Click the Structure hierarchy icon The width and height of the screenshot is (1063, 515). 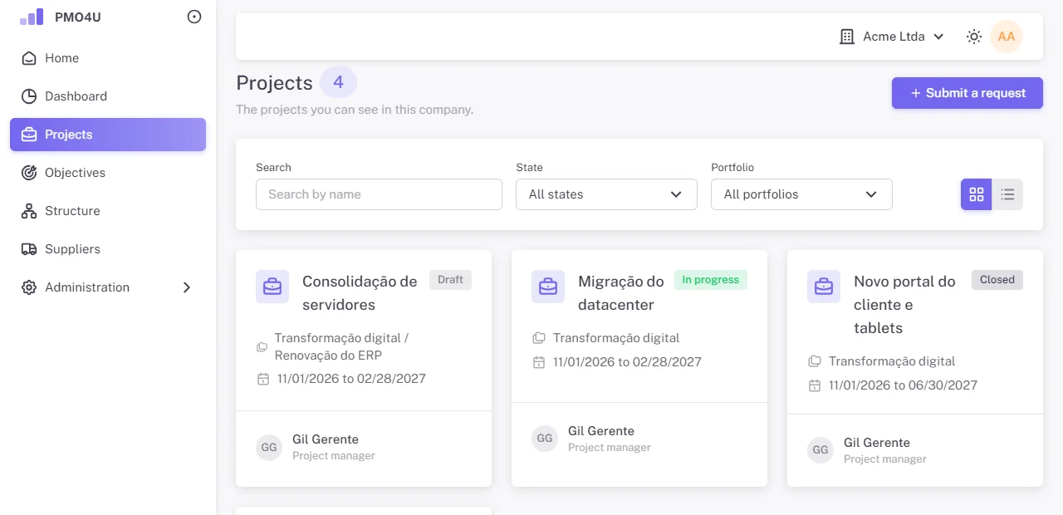(x=29, y=211)
